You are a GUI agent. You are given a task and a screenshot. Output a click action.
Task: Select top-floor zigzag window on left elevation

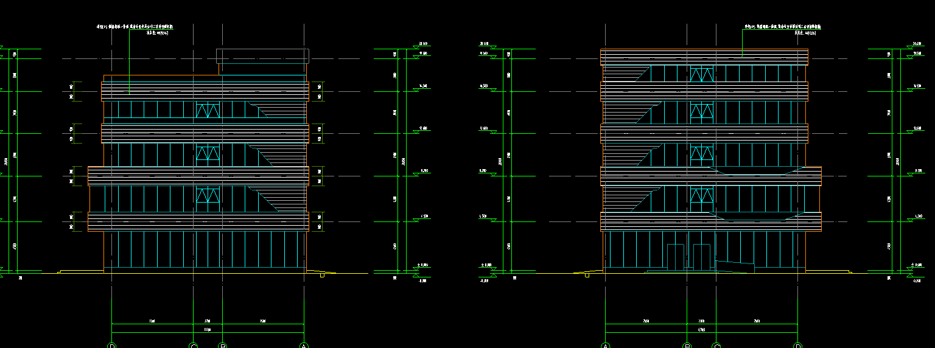click(208, 110)
